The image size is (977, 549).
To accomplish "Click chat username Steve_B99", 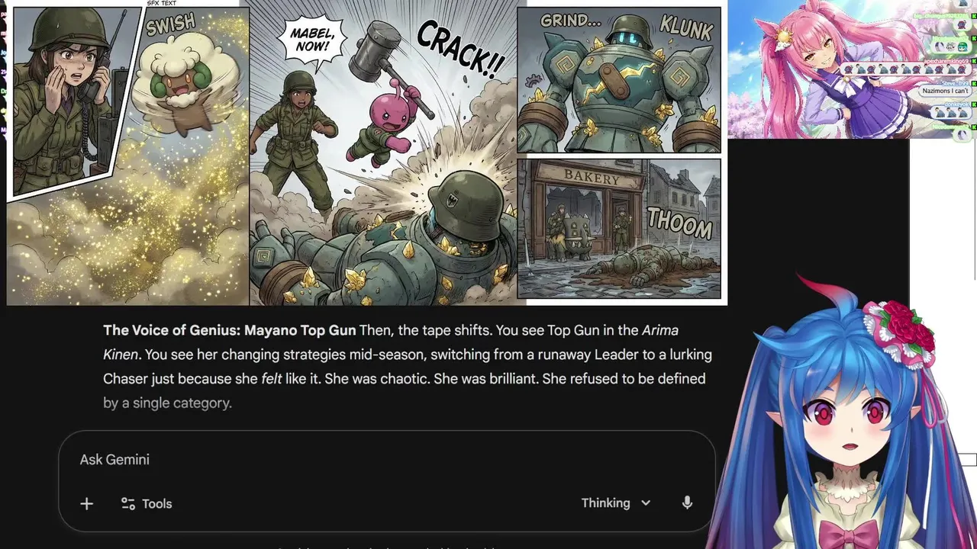I will click(953, 82).
